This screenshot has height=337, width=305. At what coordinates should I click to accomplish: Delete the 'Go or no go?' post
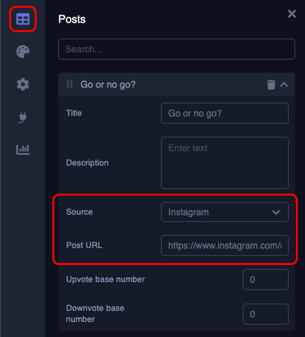pos(271,85)
